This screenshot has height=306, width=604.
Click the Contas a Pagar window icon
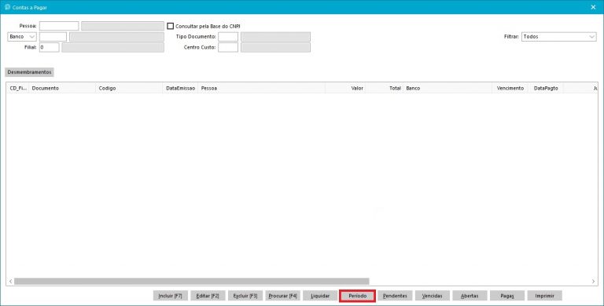[x=7, y=7]
